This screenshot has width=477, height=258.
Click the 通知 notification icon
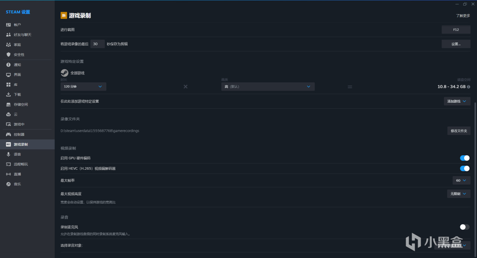(x=9, y=65)
